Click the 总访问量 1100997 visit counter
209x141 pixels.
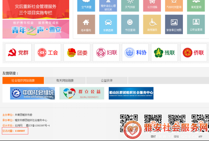coord(15,131)
